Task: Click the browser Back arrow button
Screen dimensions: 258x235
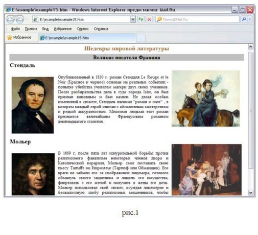Action: (10, 20)
